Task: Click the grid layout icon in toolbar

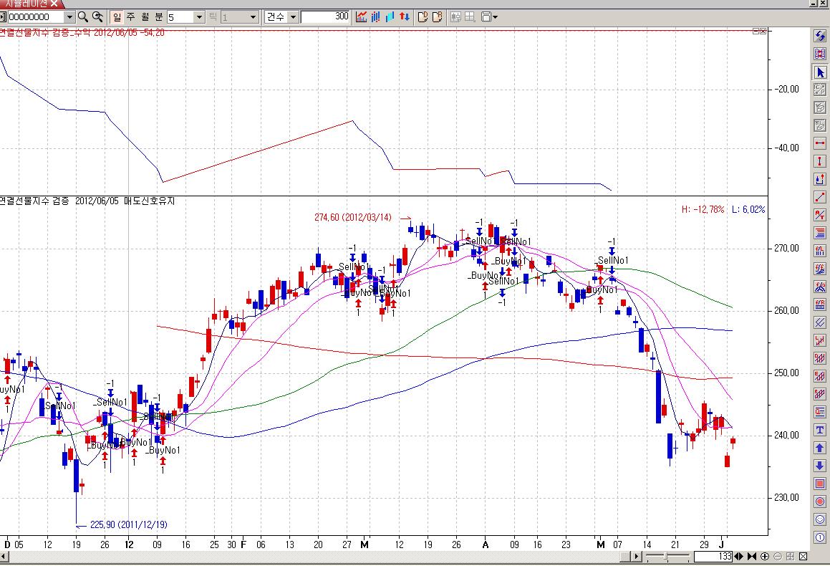Action: tap(470, 17)
